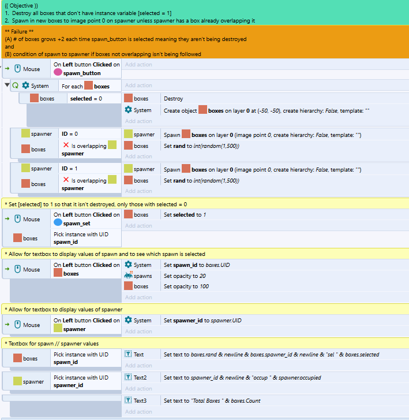This screenshot has height=420, width=409.
Task: Click the mouse icon on spawn_button event
Action: tap(17, 69)
